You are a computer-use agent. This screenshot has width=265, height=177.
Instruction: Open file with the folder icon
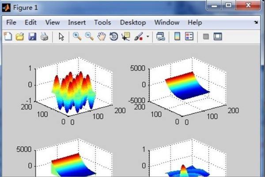(x=20, y=36)
